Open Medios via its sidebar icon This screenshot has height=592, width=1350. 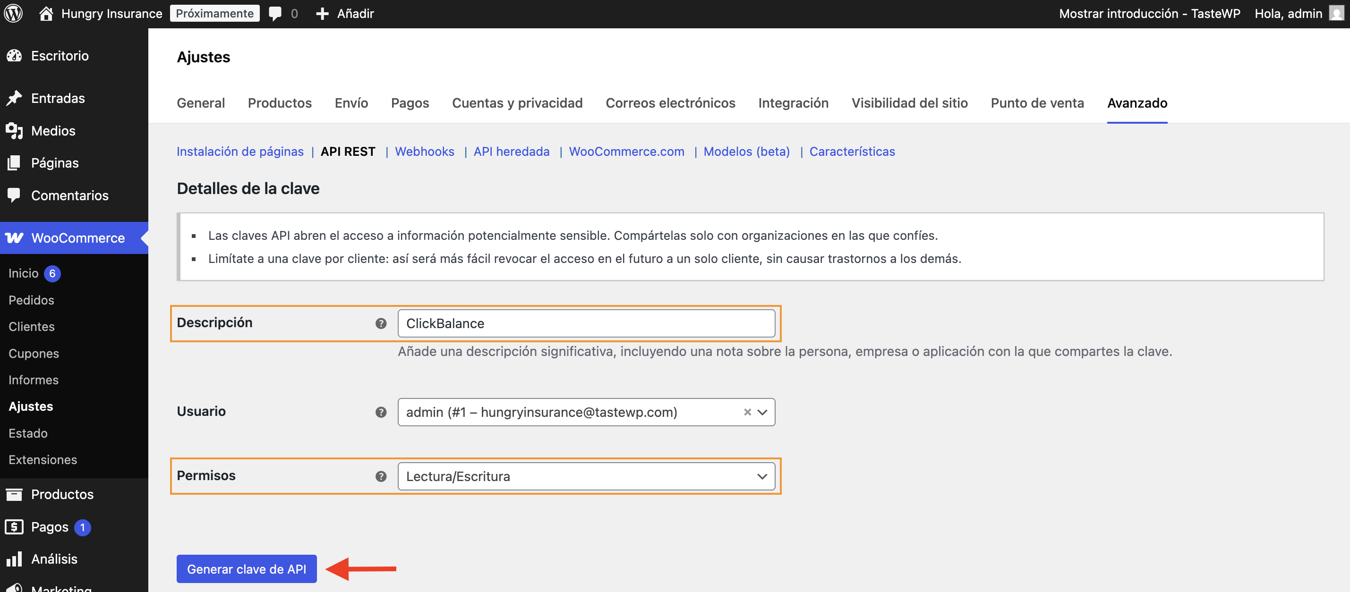click(14, 130)
